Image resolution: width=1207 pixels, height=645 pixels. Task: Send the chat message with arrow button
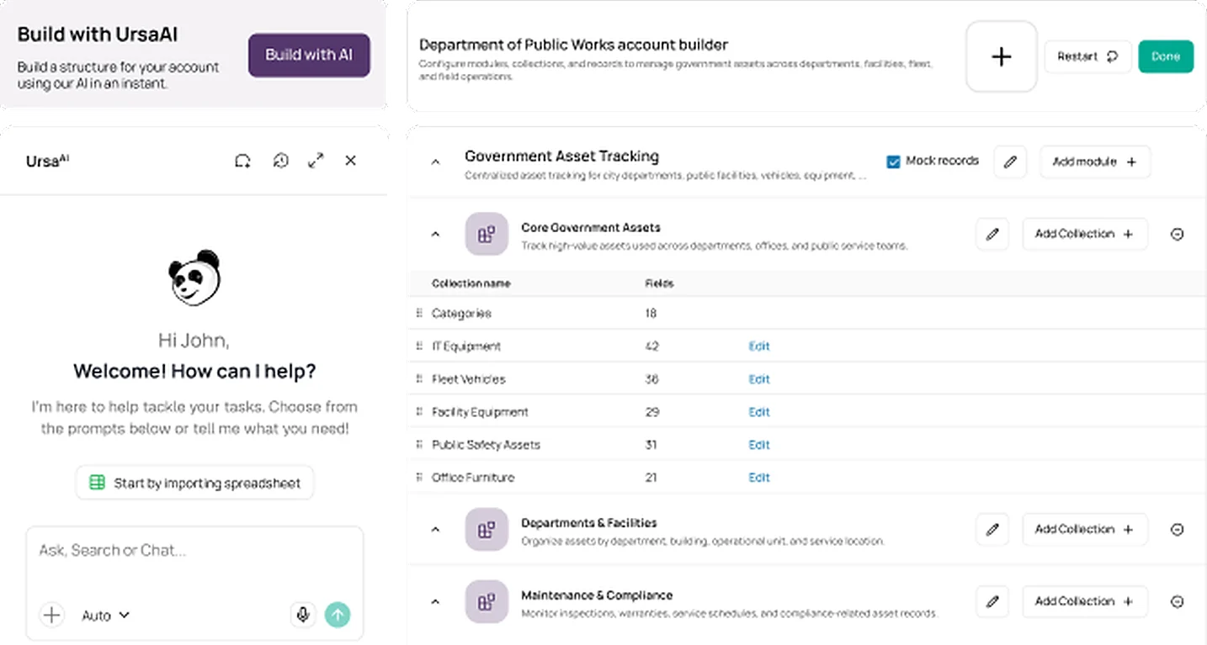tap(338, 615)
